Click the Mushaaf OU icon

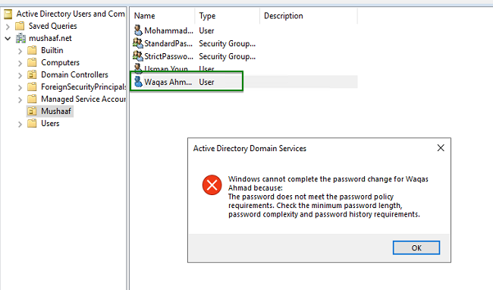click(x=32, y=111)
